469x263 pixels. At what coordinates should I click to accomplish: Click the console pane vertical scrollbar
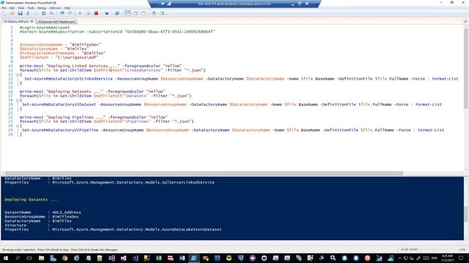(466, 214)
